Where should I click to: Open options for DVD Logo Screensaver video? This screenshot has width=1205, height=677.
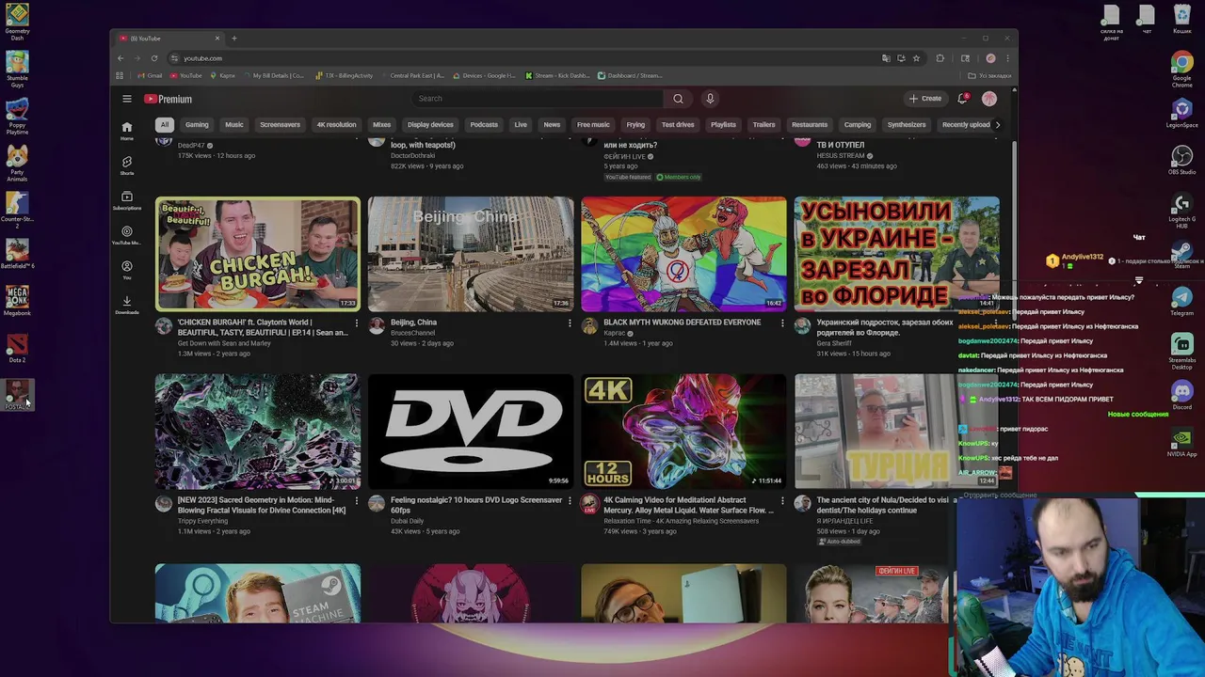click(x=569, y=500)
